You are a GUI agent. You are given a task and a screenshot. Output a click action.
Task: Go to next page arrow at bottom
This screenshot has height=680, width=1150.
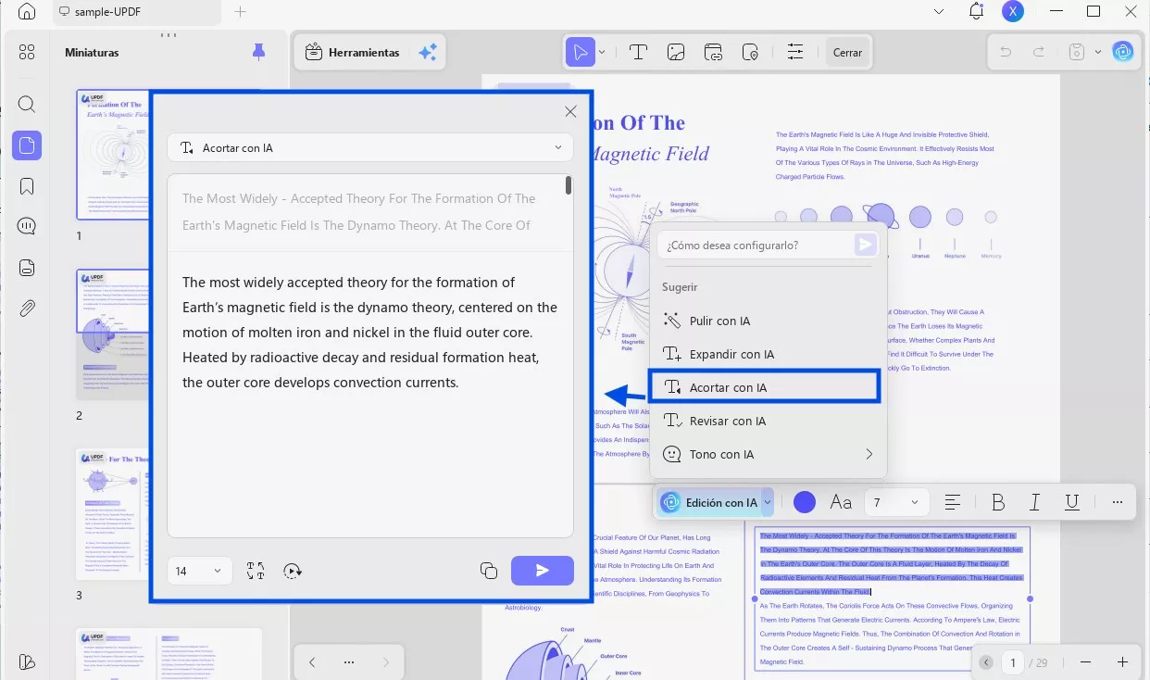[386, 662]
